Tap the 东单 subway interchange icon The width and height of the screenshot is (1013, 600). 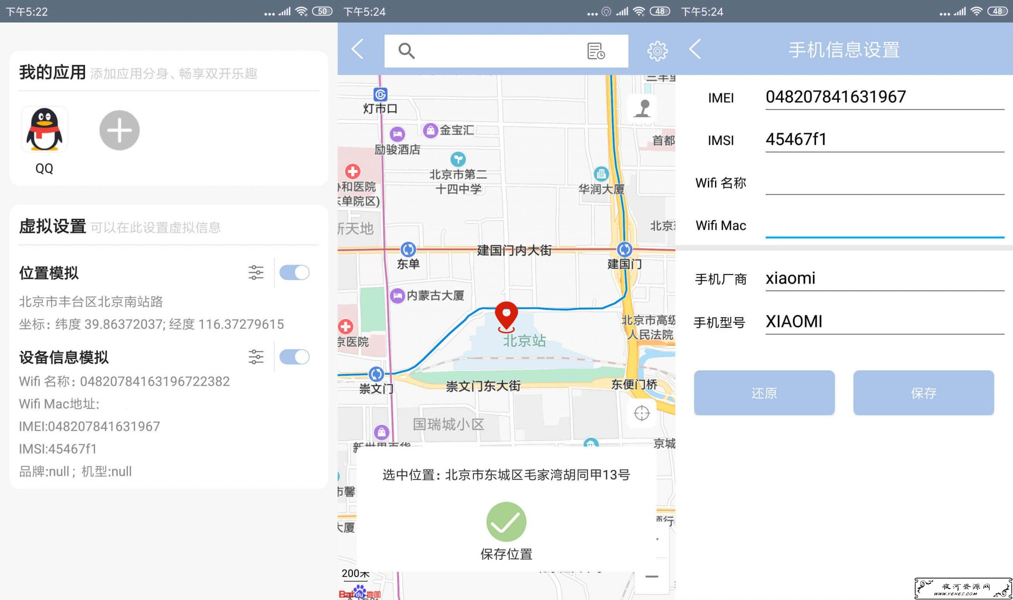pyautogui.click(x=408, y=250)
